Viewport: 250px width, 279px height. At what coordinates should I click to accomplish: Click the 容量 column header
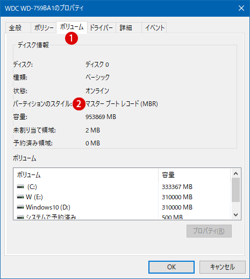[194, 175]
